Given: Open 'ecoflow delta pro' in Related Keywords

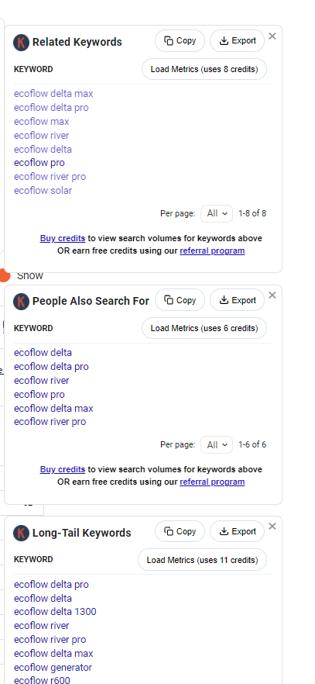Looking at the screenshot, I should pyautogui.click(x=51, y=107).
